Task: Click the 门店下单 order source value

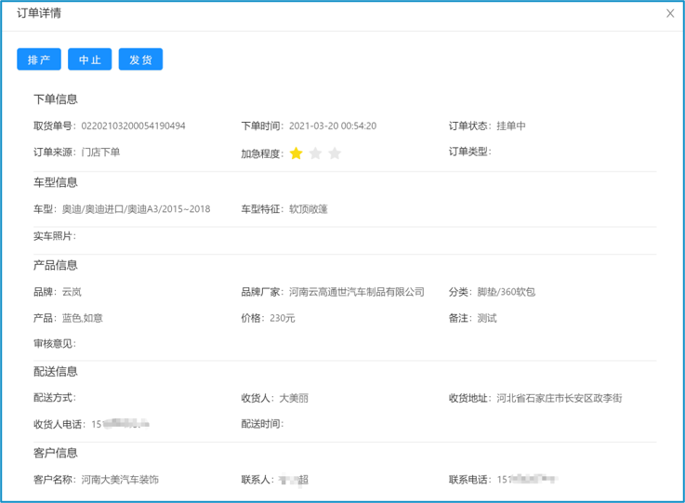Action: coord(100,152)
